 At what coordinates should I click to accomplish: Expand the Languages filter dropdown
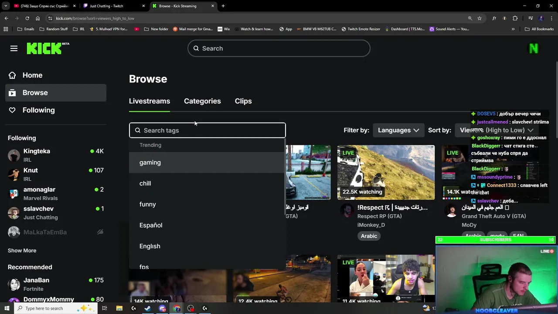(398, 130)
